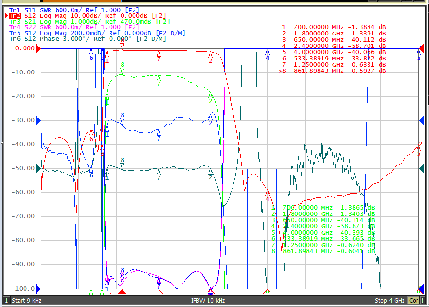The image size is (429, 307).
Task: Click the red marker 7 on the red S12 trace
Action: click(x=159, y=56)
